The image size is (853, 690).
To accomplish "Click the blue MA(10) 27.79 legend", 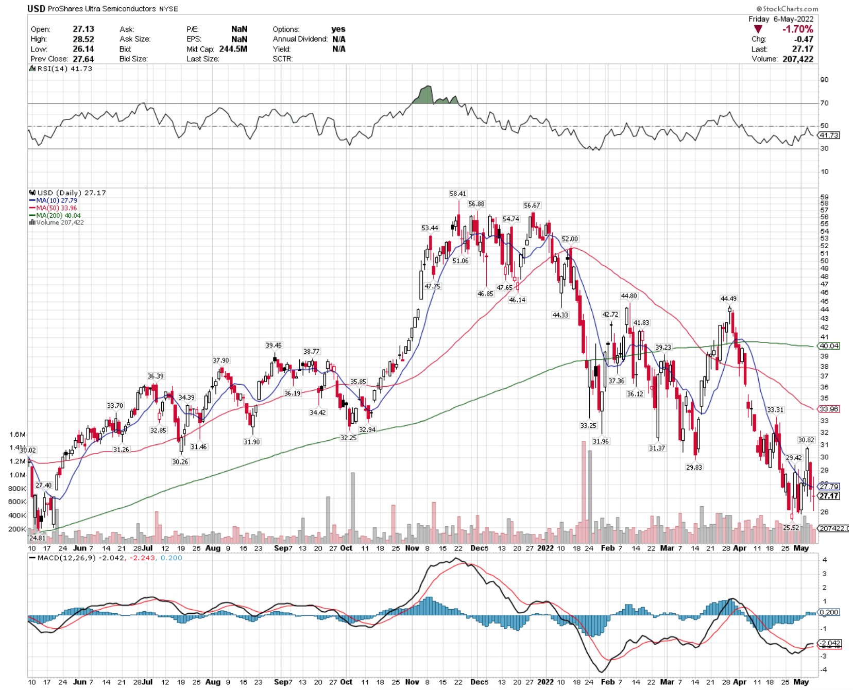I will point(54,200).
